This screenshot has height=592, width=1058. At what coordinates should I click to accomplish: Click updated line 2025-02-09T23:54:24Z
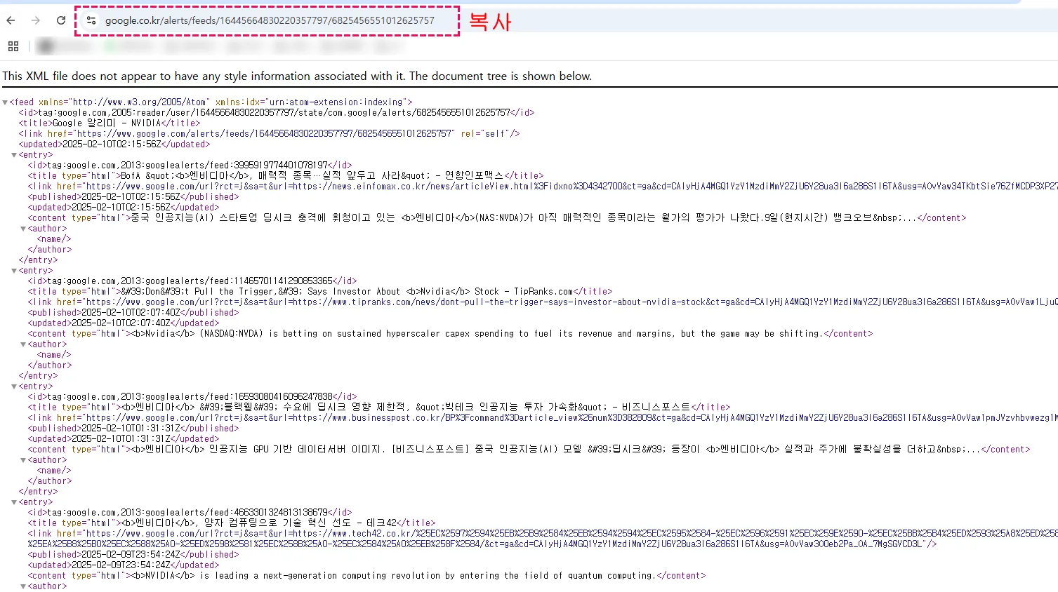pyautogui.click(x=124, y=565)
